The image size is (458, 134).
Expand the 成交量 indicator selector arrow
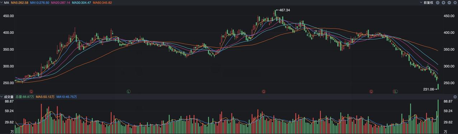pos(2,97)
